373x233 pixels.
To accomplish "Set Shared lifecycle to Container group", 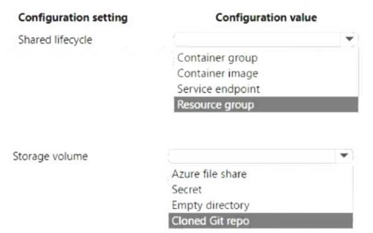I will (266, 58).
